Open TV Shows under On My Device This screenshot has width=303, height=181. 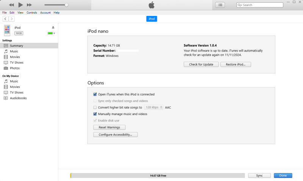(17, 92)
